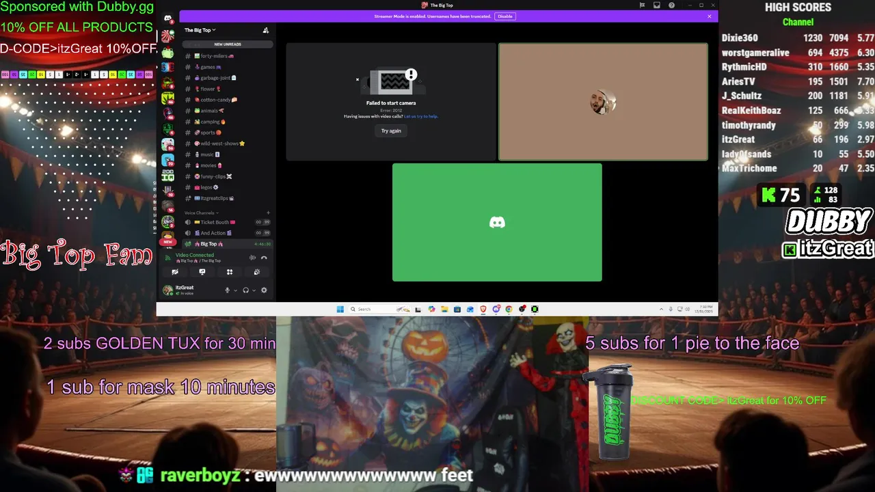Click the invite people icon beside server name

point(266,30)
